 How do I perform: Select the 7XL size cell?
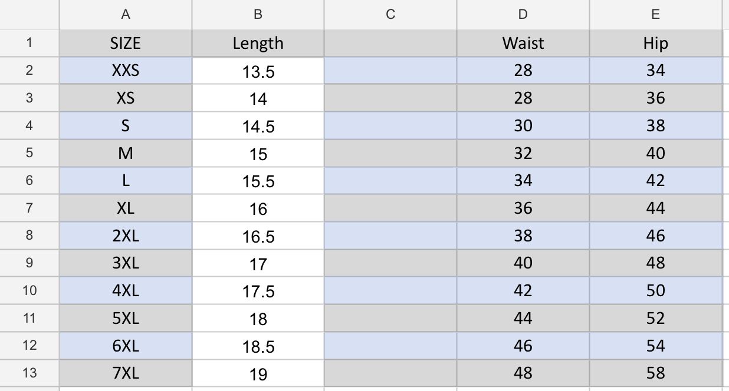pyautogui.click(x=125, y=373)
